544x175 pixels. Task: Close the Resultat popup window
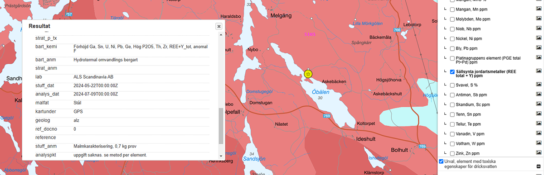[219, 26]
